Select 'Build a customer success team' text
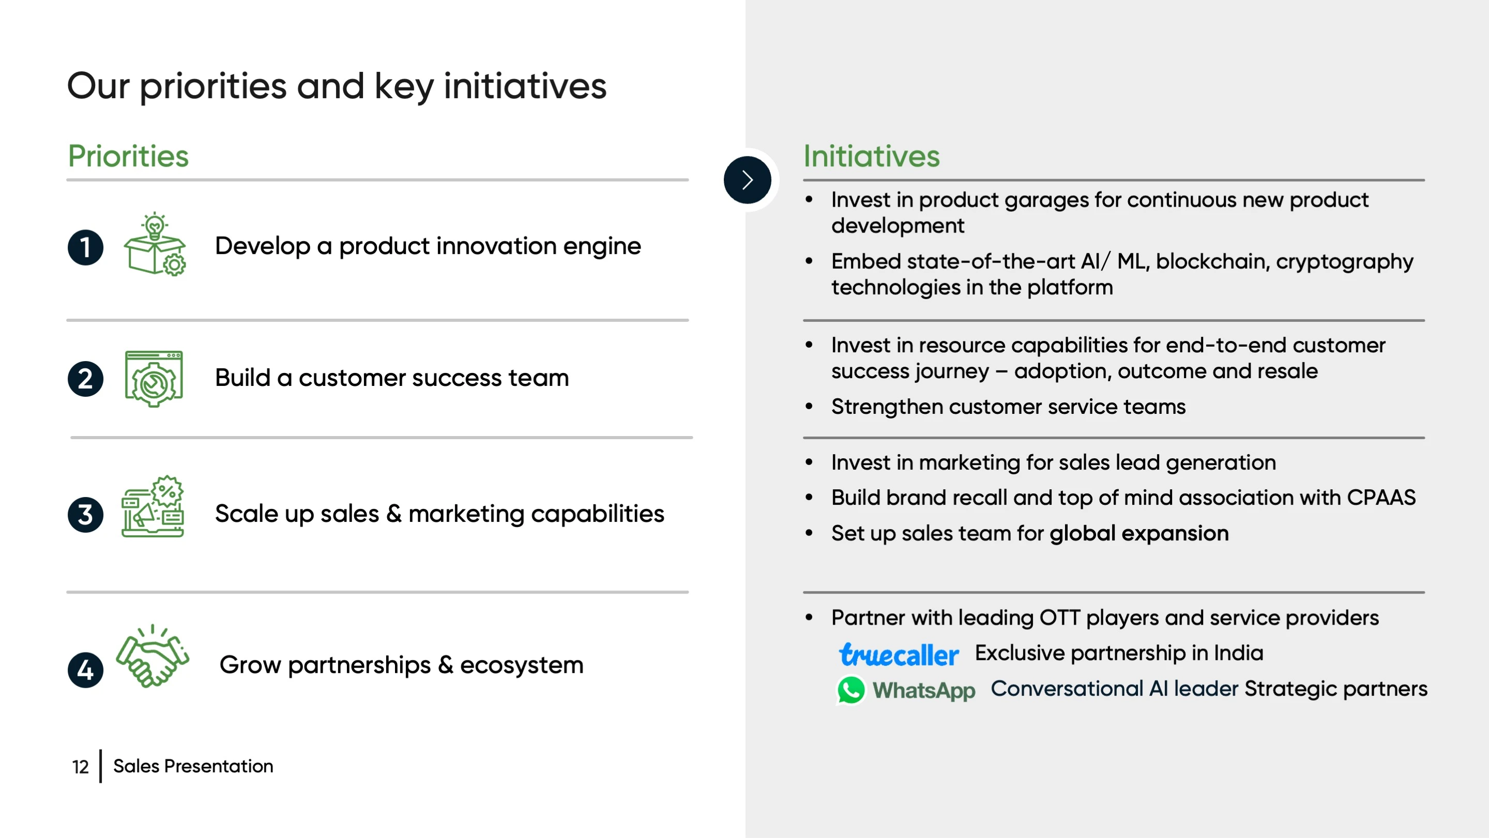Image resolution: width=1489 pixels, height=838 pixels. [x=392, y=378]
